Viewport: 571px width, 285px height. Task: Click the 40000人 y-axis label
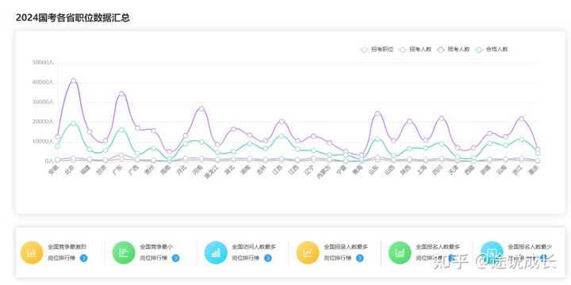[x=43, y=82]
